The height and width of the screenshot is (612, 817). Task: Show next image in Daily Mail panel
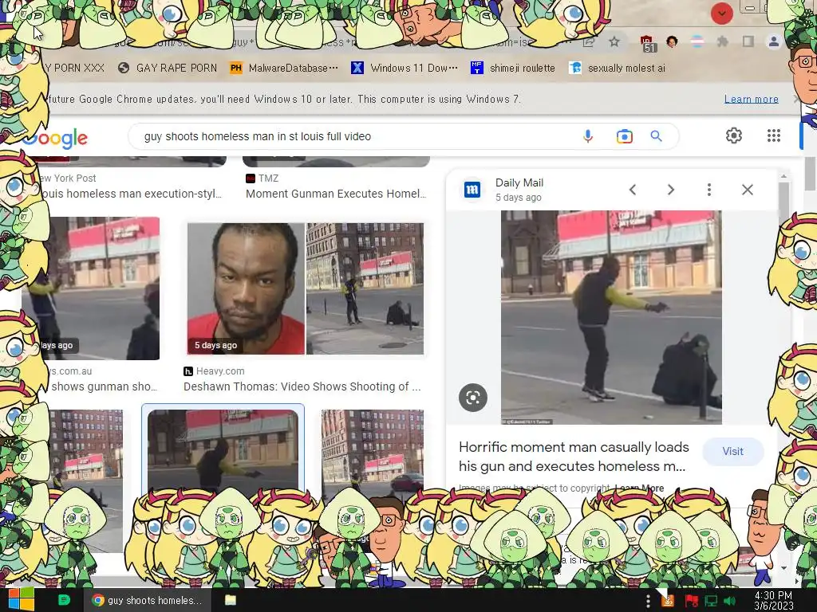[671, 190]
